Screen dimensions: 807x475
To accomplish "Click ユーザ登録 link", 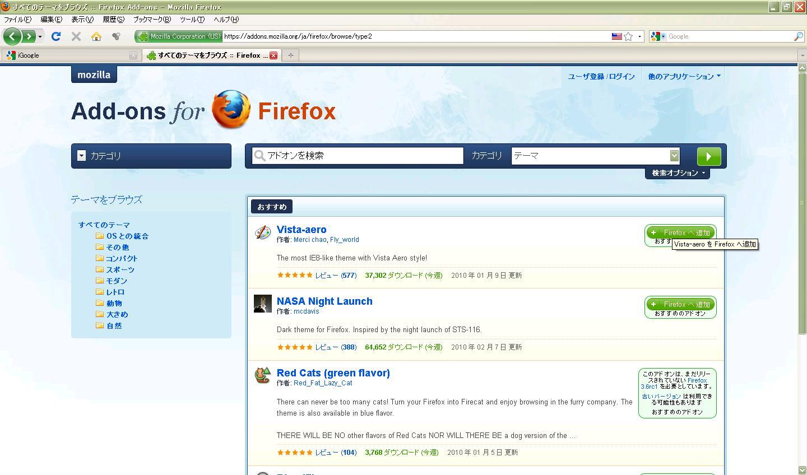I will (x=586, y=77).
